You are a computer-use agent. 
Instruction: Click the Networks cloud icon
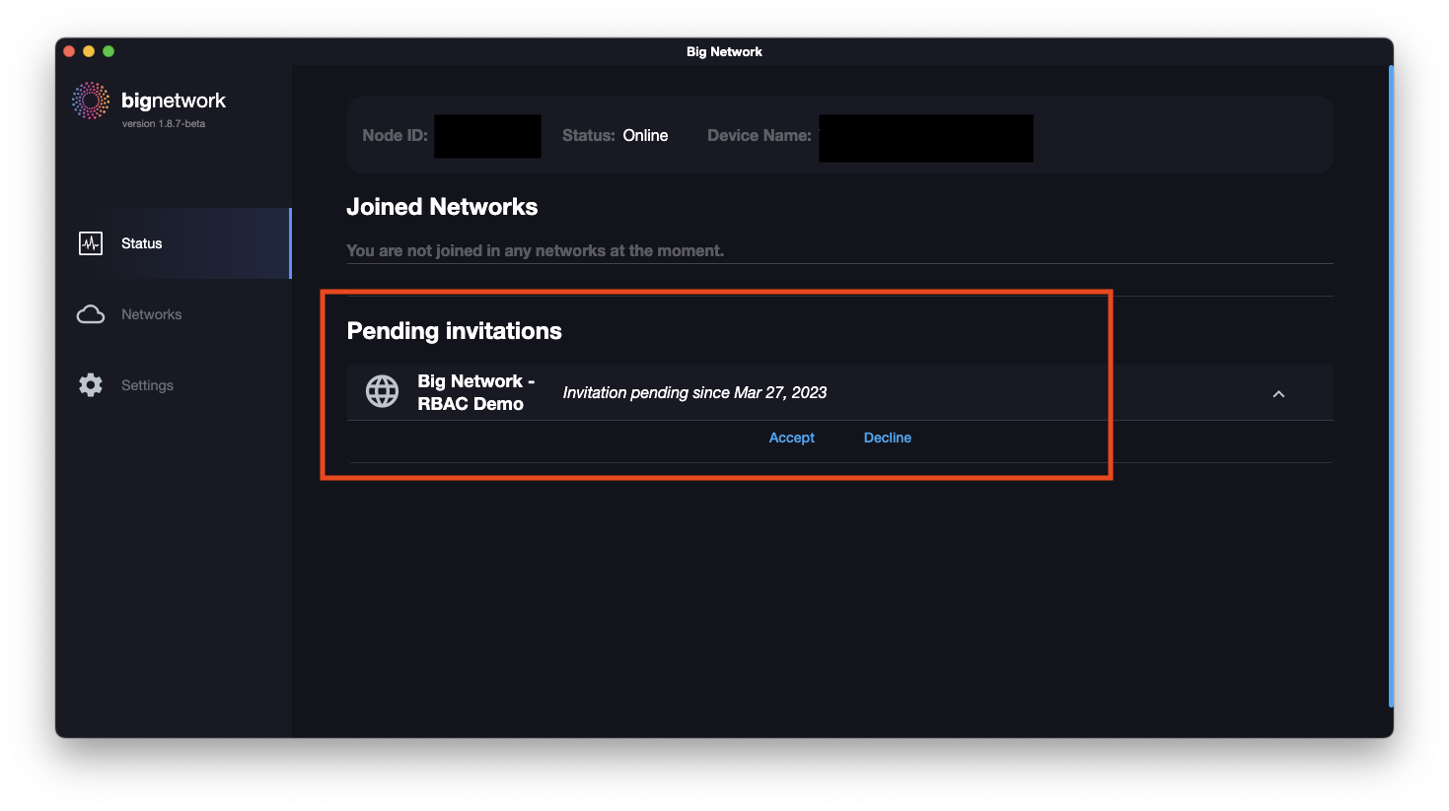(91, 314)
